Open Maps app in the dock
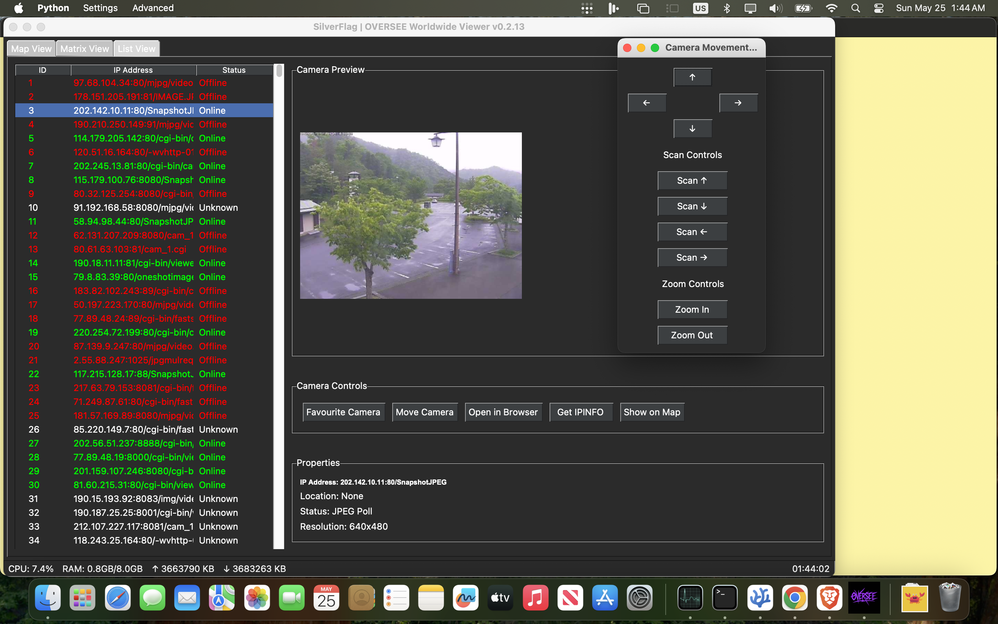This screenshot has height=624, width=998. pyautogui.click(x=222, y=598)
